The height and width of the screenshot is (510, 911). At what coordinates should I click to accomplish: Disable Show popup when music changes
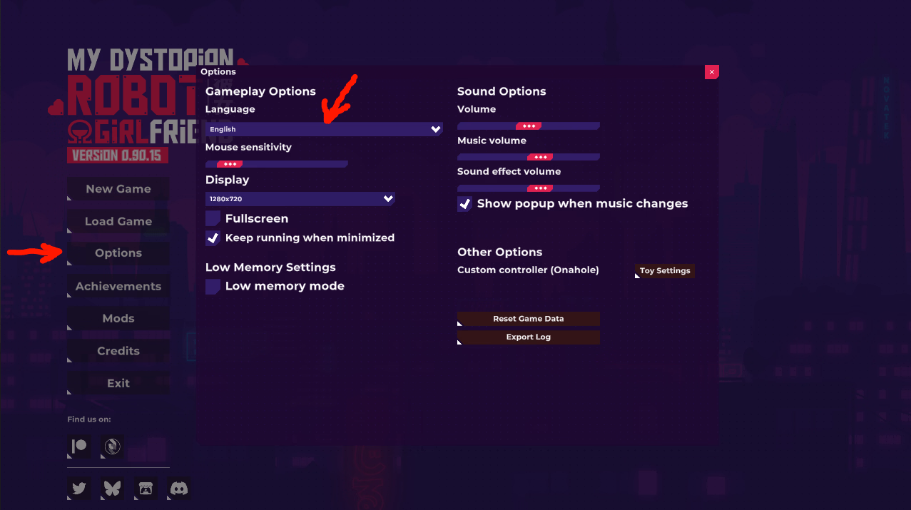(x=464, y=204)
